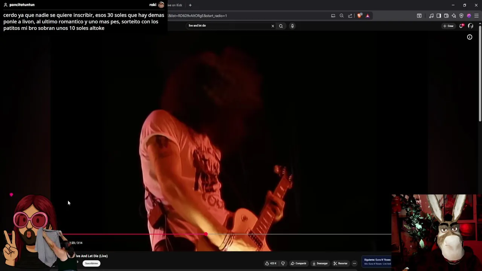Screen dimensions: 482x271
Task: Click the roki avatar in overlay
Action: coord(161,5)
